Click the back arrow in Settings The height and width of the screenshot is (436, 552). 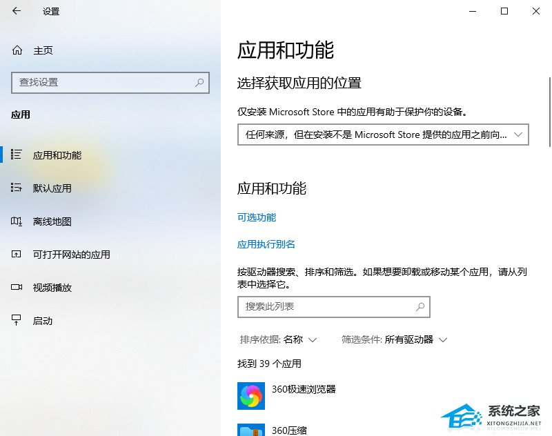[17, 11]
